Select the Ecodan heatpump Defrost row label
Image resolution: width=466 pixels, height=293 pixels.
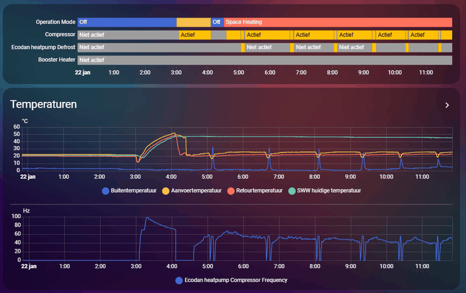[x=43, y=47]
